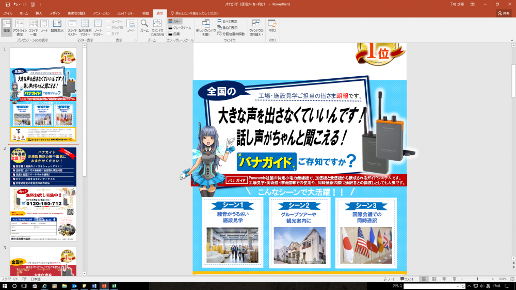Screen dimensions: 516x290
Task: Undo the last action
Action: [x=15, y=4]
